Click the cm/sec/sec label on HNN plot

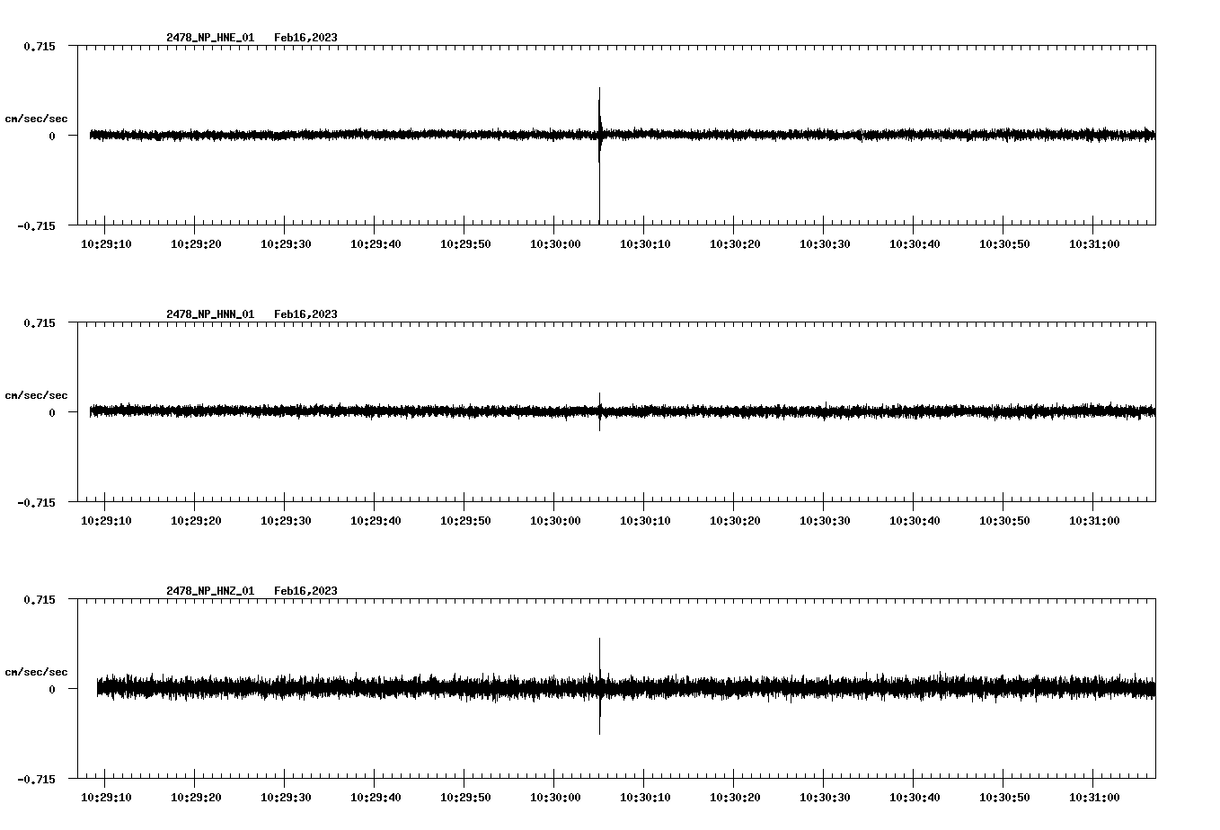[x=36, y=395]
